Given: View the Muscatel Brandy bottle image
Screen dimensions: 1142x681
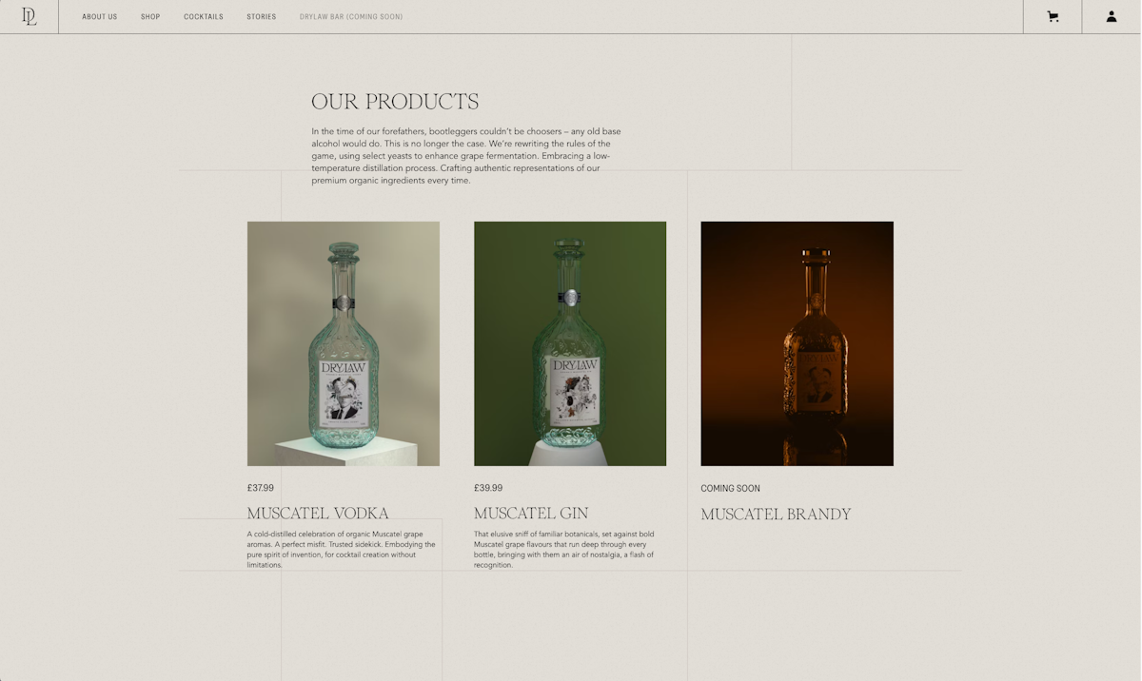Looking at the screenshot, I should tap(797, 343).
